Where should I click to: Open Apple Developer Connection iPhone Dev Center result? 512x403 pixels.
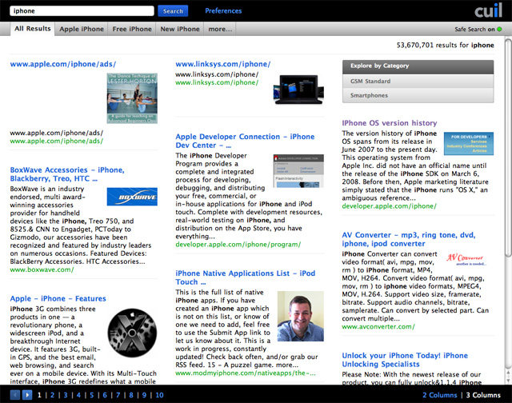pos(245,141)
